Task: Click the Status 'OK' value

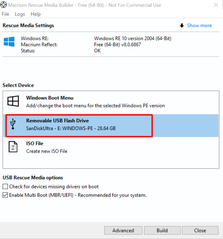Action: click(x=98, y=51)
